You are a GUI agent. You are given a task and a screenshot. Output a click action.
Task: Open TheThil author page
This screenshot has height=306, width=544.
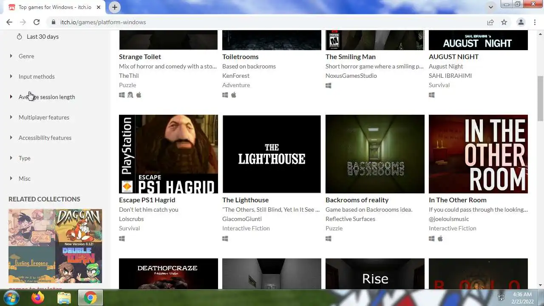pyautogui.click(x=129, y=76)
